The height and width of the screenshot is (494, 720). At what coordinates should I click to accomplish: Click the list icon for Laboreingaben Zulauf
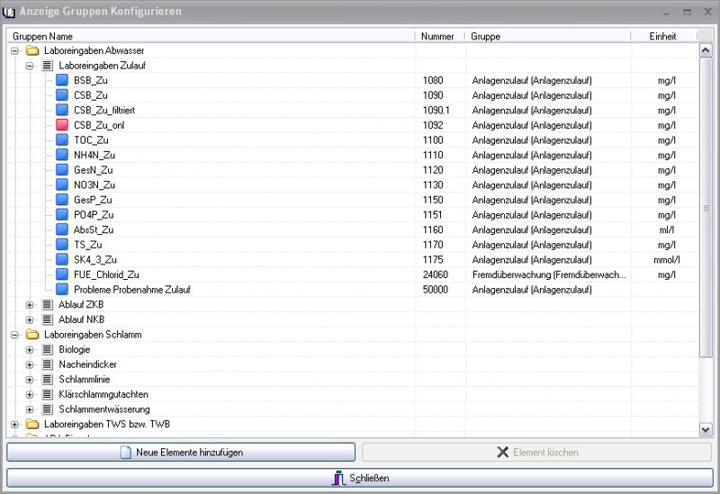(47, 66)
